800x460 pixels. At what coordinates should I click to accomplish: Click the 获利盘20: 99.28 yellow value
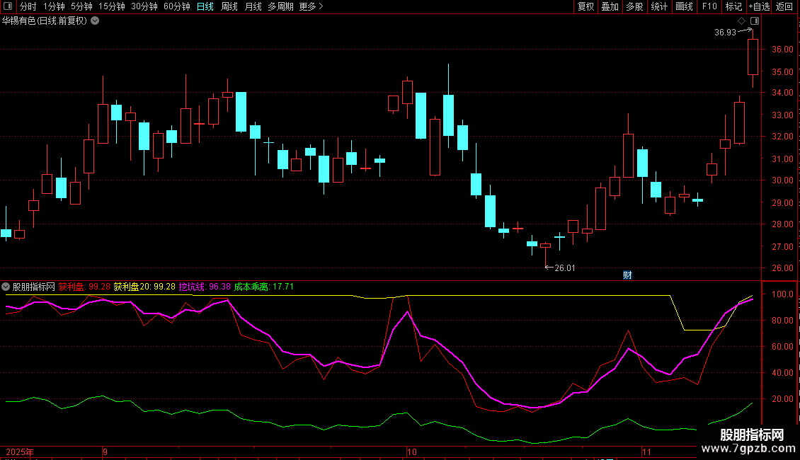point(144,287)
